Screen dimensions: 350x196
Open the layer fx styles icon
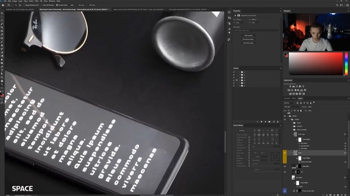(327, 195)
